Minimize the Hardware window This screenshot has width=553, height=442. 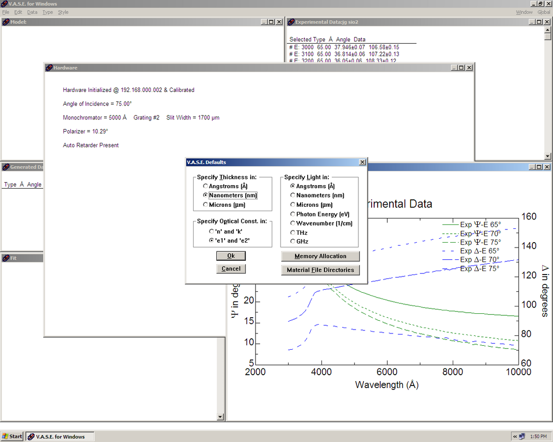pos(455,68)
